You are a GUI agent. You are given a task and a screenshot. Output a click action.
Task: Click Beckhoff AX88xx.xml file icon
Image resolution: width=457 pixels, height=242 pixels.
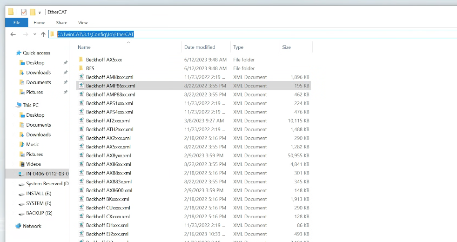(81, 173)
